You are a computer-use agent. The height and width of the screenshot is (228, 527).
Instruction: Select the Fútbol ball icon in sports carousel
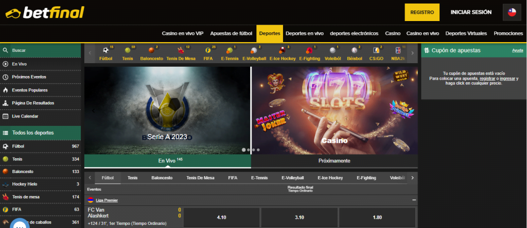tap(106, 51)
